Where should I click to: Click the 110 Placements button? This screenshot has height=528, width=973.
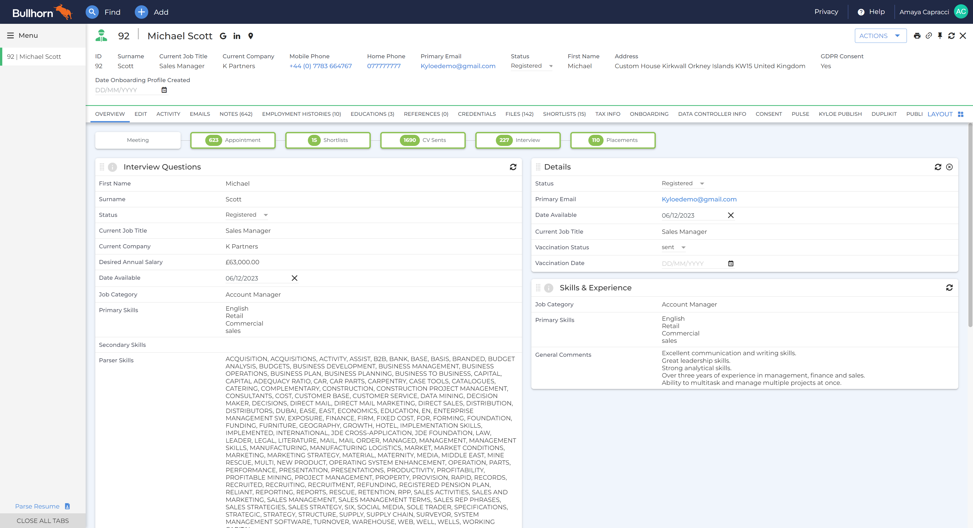tap(613, 140)
